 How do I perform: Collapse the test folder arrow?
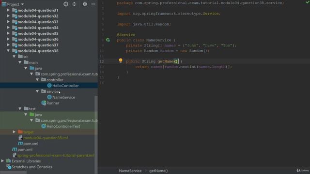click(20, 109)
